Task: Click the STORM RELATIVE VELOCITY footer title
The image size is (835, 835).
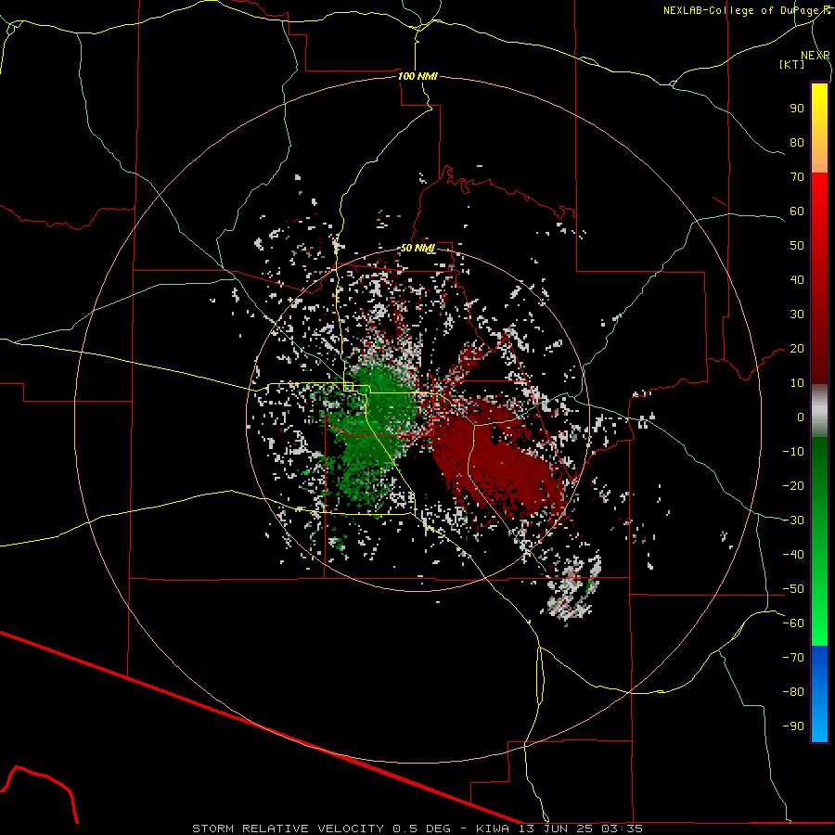Action: pyautogui.click(x=288, y=829)
